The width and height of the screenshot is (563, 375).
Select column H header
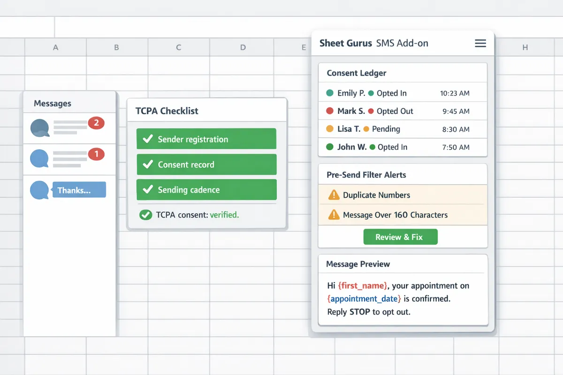pos(525,47)
